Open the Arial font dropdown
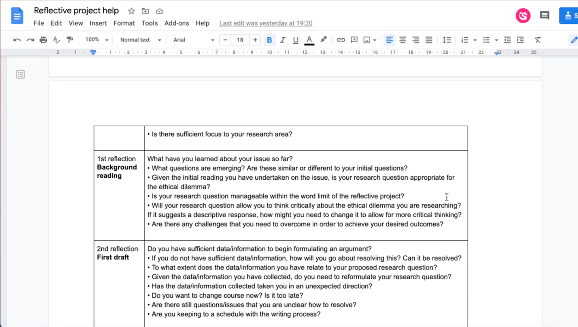This screenshot has height=327, width=578. (x=194, y=40)
